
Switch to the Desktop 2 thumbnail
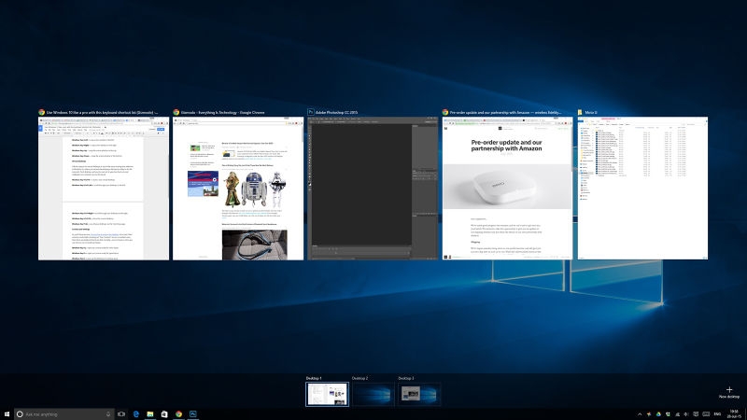[x=373, y=393]
